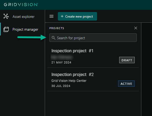Select Asset explorer menu label
The image size is (152, 116).
click(23, 17)
